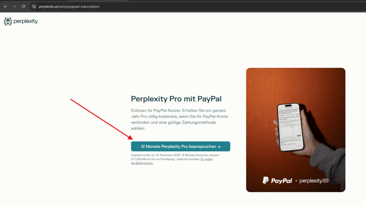Claim offer via "12 Monate Perplexity Pro beanspruchen"

coord(180,146)
